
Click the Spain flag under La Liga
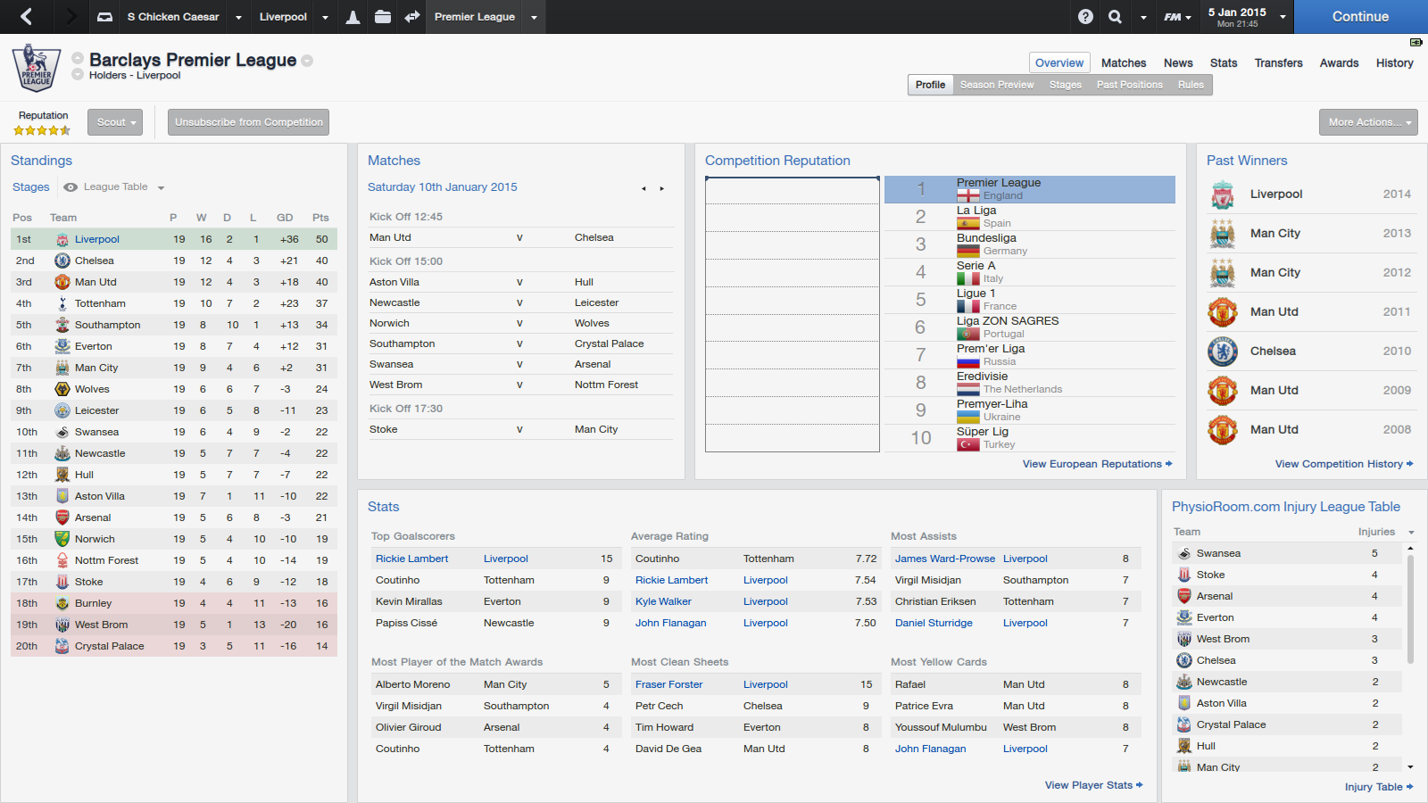tap(968, 223)
